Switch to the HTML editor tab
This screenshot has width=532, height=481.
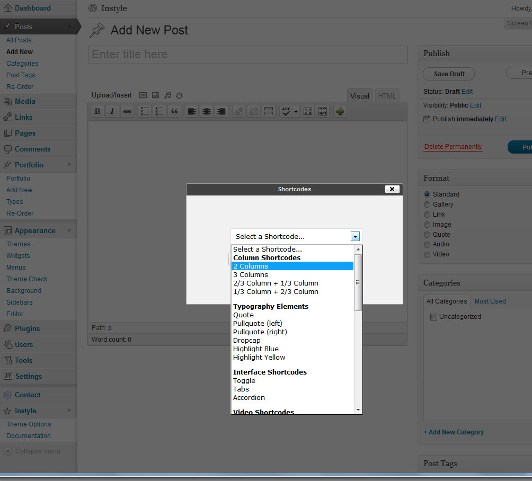pyautogui.click(x=387, y=96)
